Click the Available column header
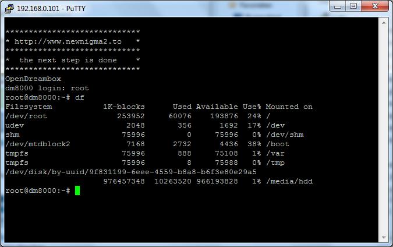The image size is (393, 247). [x=217, y=107]
